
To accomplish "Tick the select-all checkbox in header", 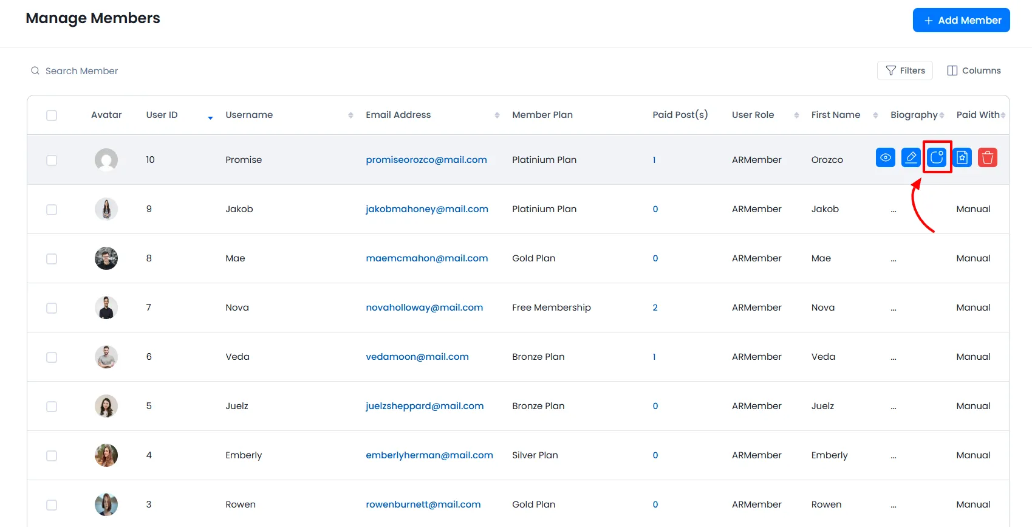I will (x=52, y=115).
